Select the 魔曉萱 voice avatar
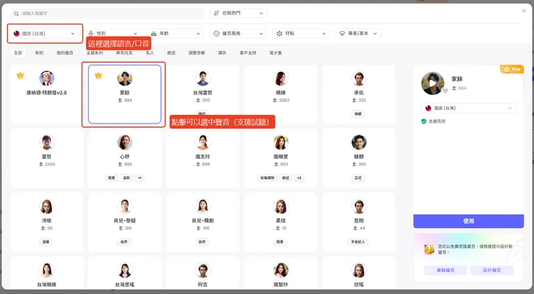 coord(281,142)
